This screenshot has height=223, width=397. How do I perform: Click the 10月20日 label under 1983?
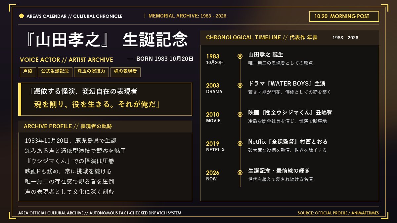pos(215,62)
